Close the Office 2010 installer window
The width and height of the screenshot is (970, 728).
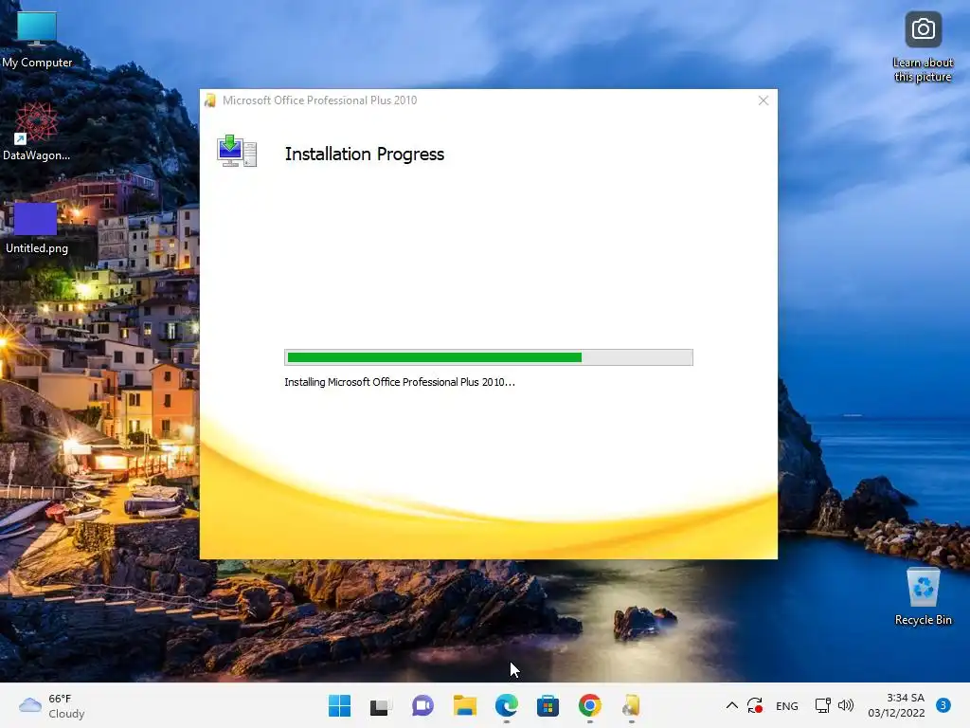[763, 100]
